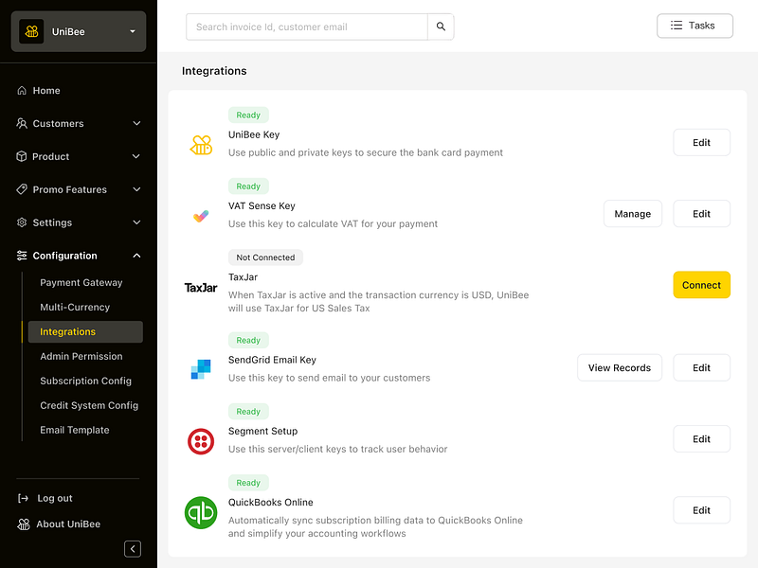
Task: Click the Ready badge above Segment Setup
Action: tap(248, 412)
